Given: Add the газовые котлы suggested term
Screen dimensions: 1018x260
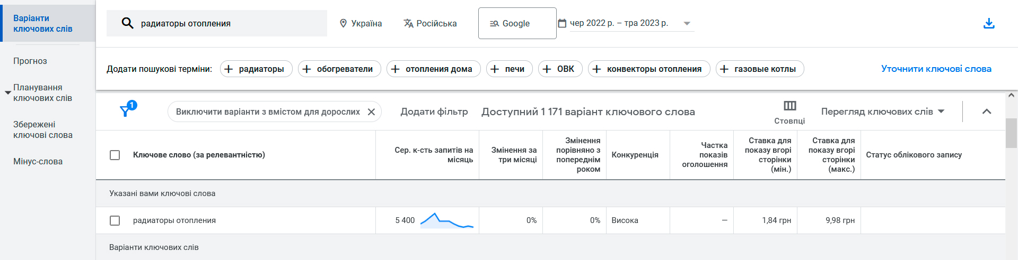Looking at the screenshot, I should pyautogui.click(x=760, y=69).
